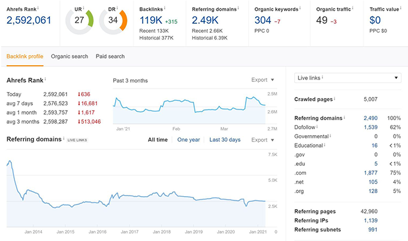408x241 pixels.
Task: Click the $0 traffic value
Action: [375, 20]
